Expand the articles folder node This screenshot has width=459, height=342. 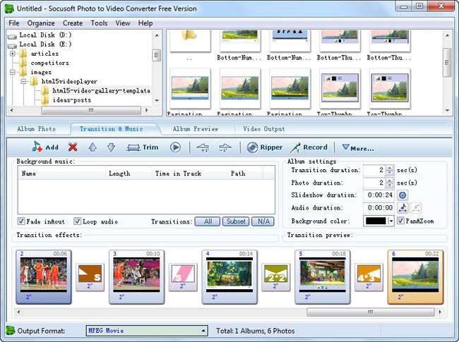pyautogui.click(x=13, y=54)
